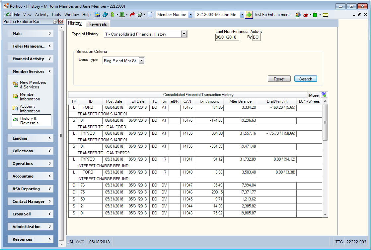
Task: Open dollar sign icon dropdown arrow
Action: click(117, 15)
